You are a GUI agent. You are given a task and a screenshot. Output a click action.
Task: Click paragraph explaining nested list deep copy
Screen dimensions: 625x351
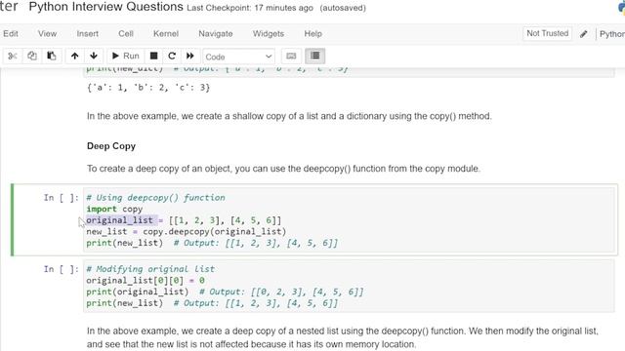[x=343, y=337]
